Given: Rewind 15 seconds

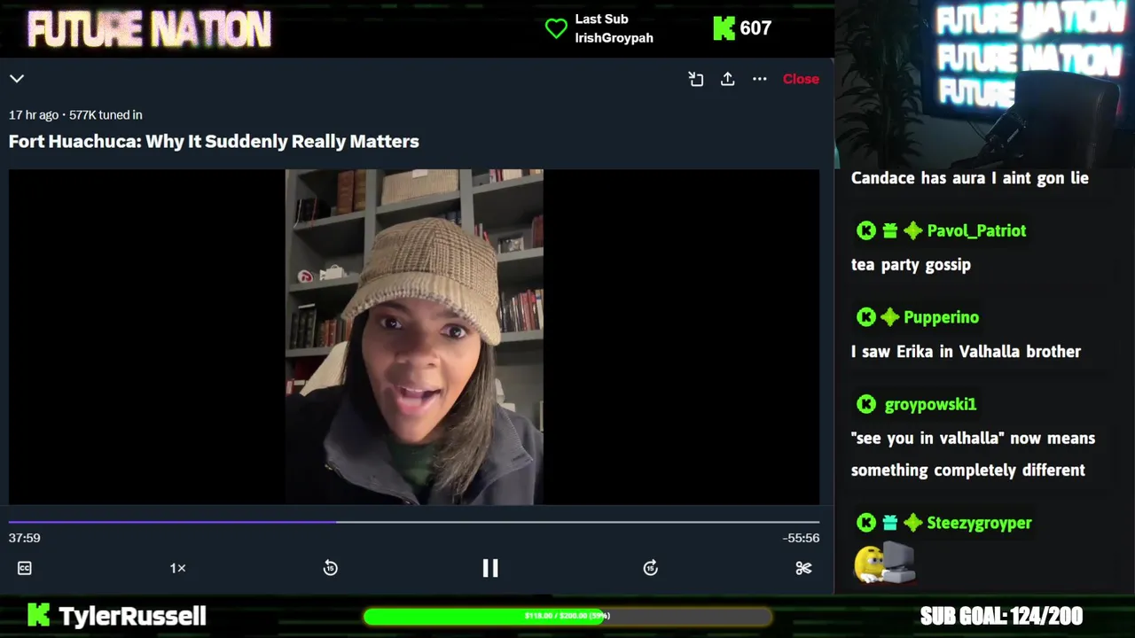Looking at the screenshot, I should (331, 568).
